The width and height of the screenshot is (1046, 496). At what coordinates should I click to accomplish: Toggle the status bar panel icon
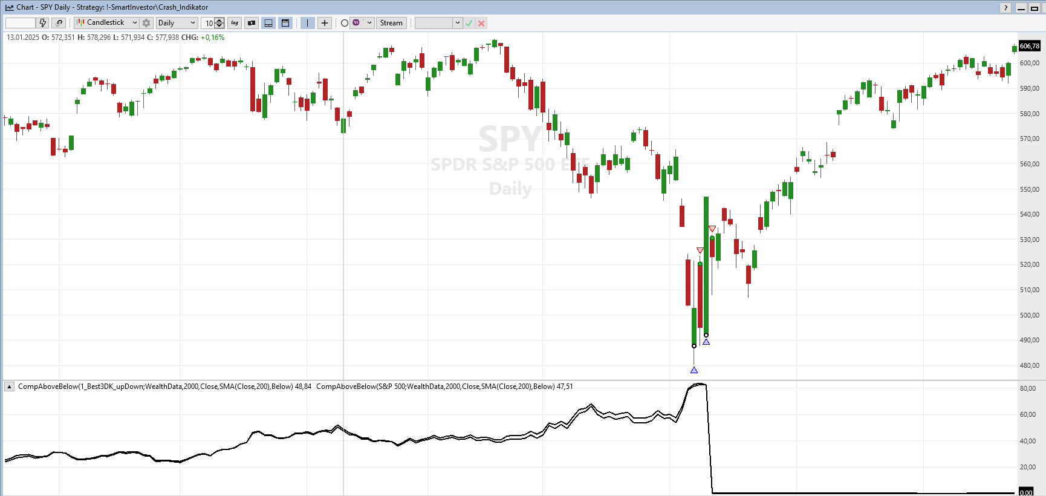268,23
